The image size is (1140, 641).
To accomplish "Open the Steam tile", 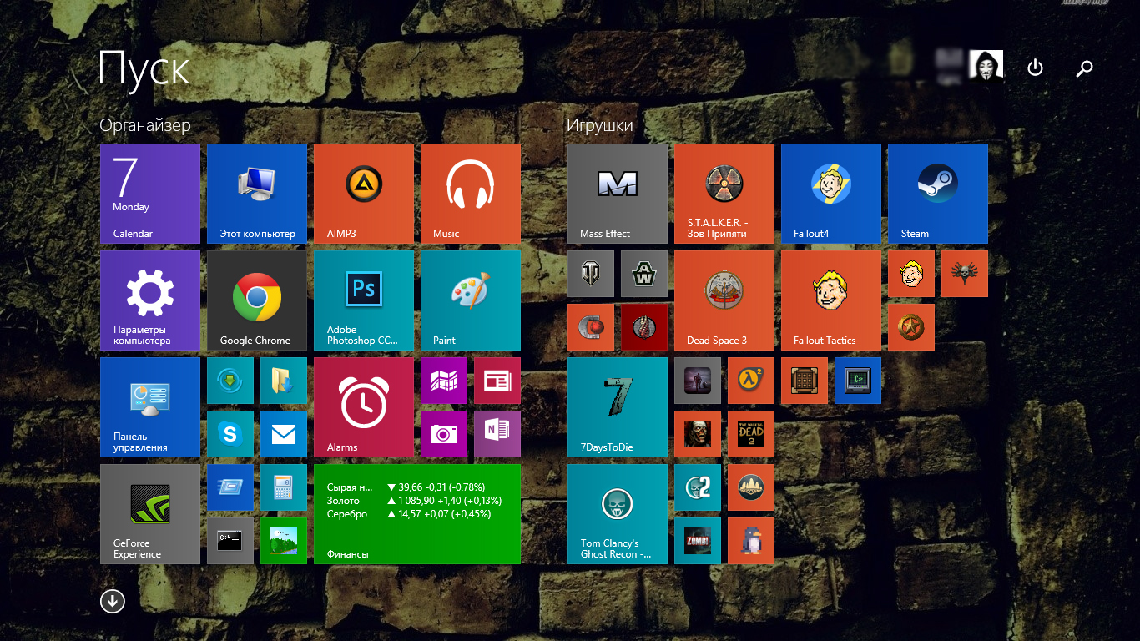I will [937, 193].
